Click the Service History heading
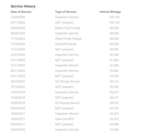This screenshot has width=154, height=139. click(x=23, y=6)
